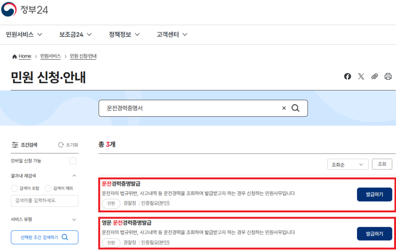
Task: Select the 검색어 포함 radio button
Action: pos(14,188)
